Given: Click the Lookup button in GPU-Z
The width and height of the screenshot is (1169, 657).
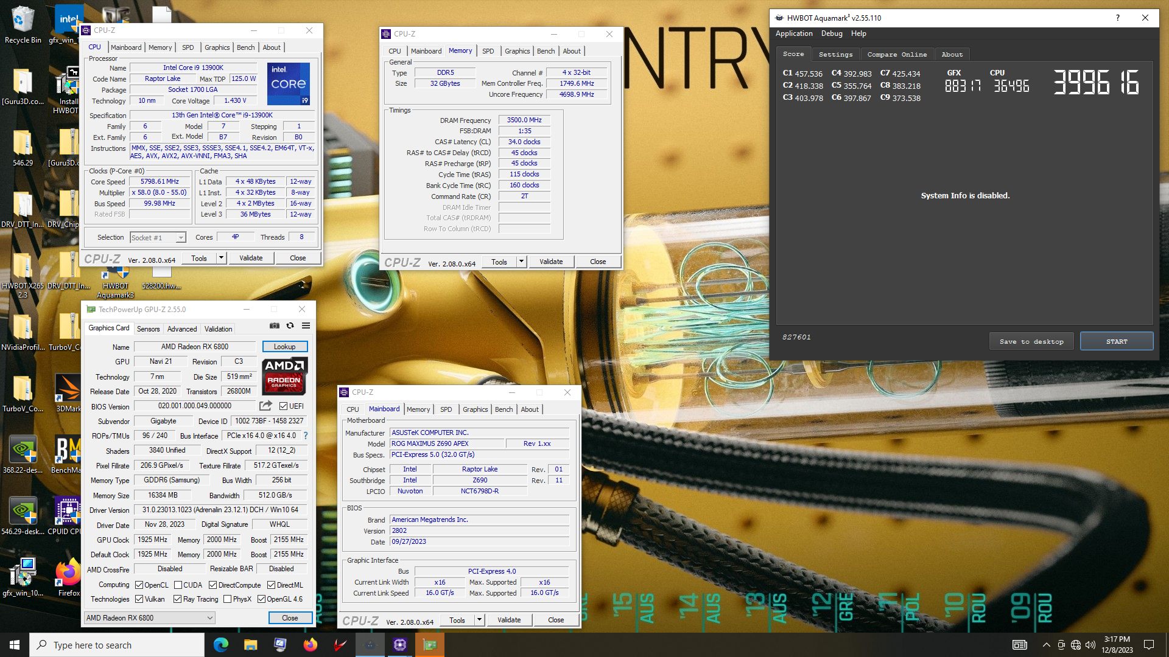Looking at the screenshot, I should tap(284, 347).
